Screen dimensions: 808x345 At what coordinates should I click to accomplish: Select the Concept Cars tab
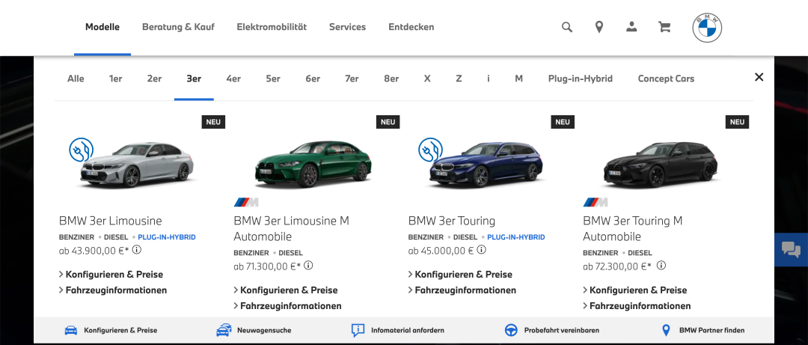667,79
